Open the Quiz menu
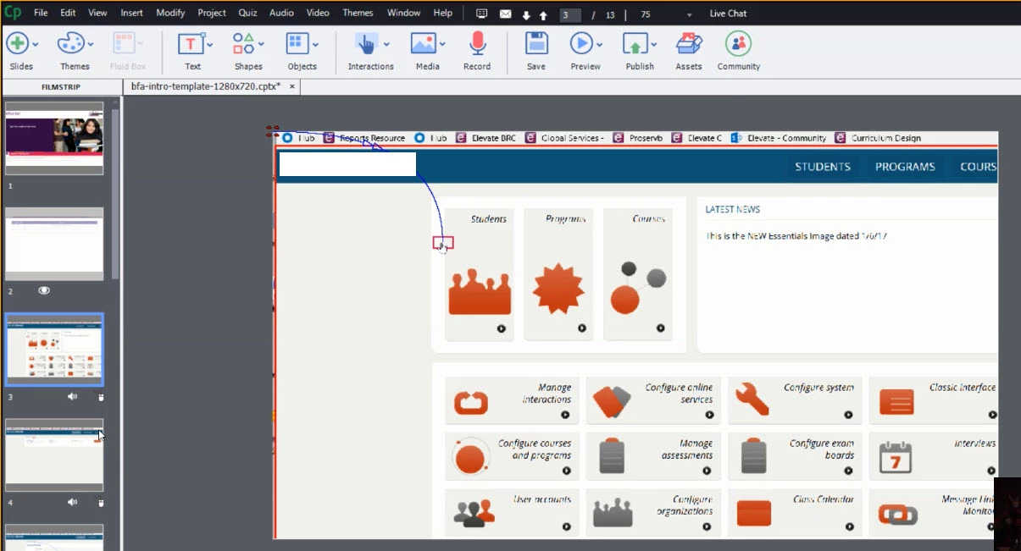Viewport: 1021px width, 551px height. pos(247,13)
